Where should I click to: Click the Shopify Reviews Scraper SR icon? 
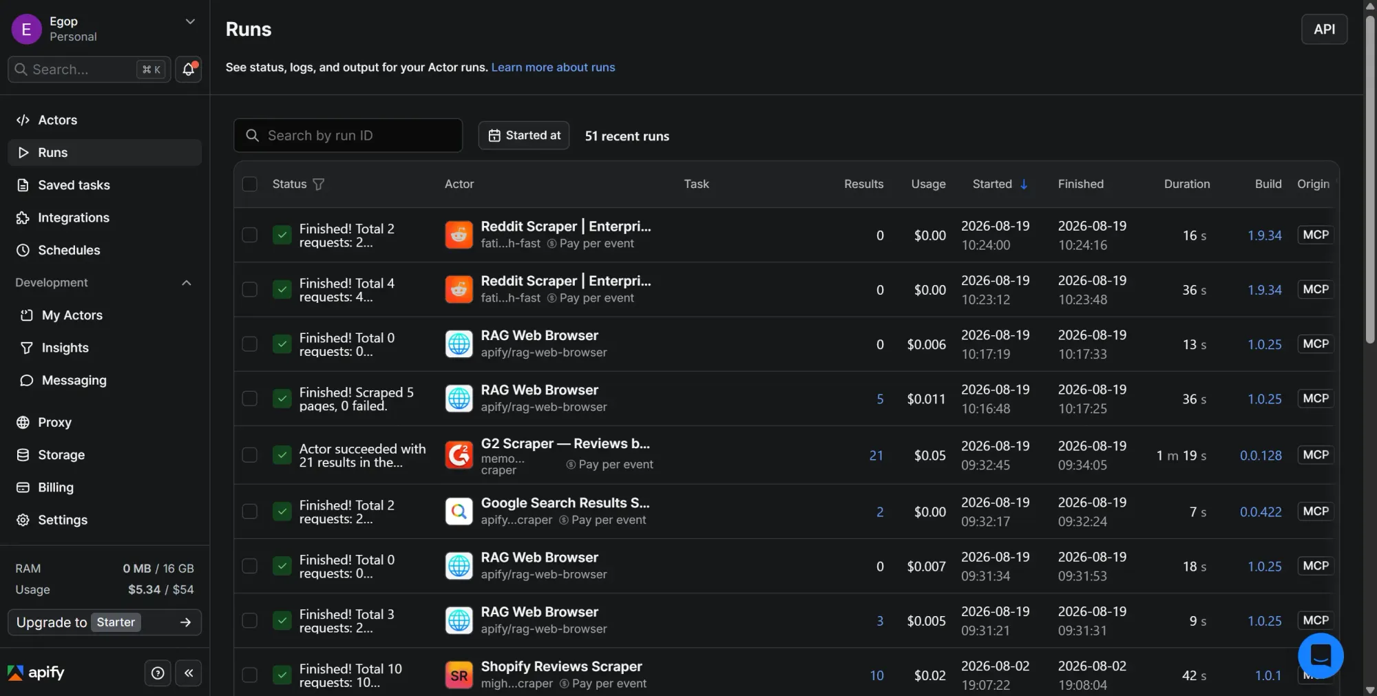[459, 675]
